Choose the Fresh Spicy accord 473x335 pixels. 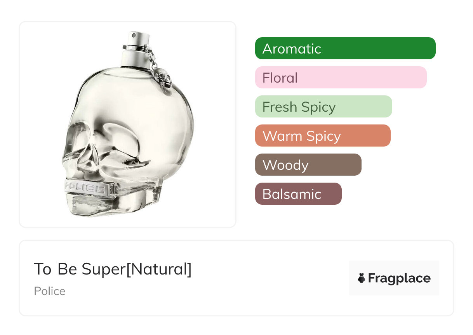(323, 107)
